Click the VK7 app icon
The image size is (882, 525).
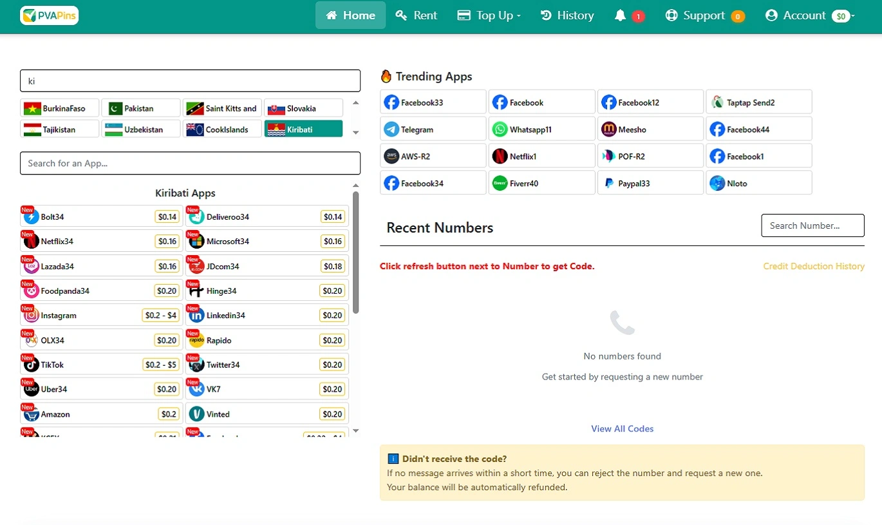(197, 389)
